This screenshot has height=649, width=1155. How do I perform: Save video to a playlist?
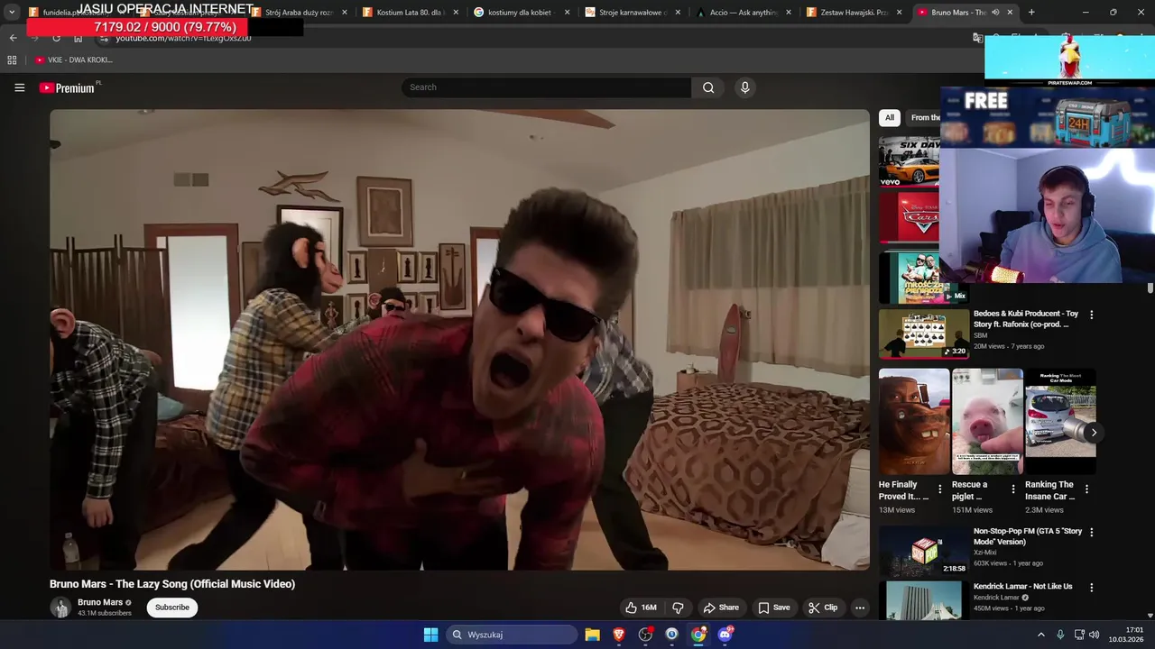tap(774, 608)
